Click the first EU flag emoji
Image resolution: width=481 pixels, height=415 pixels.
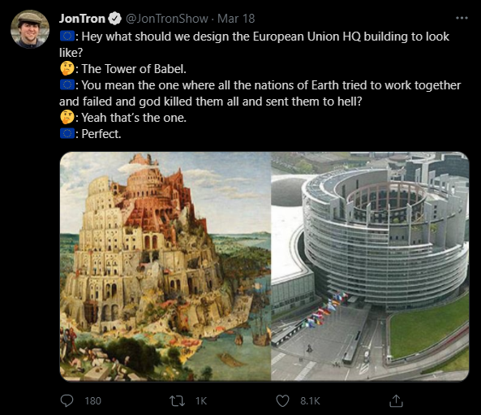(x=67, y=37)
